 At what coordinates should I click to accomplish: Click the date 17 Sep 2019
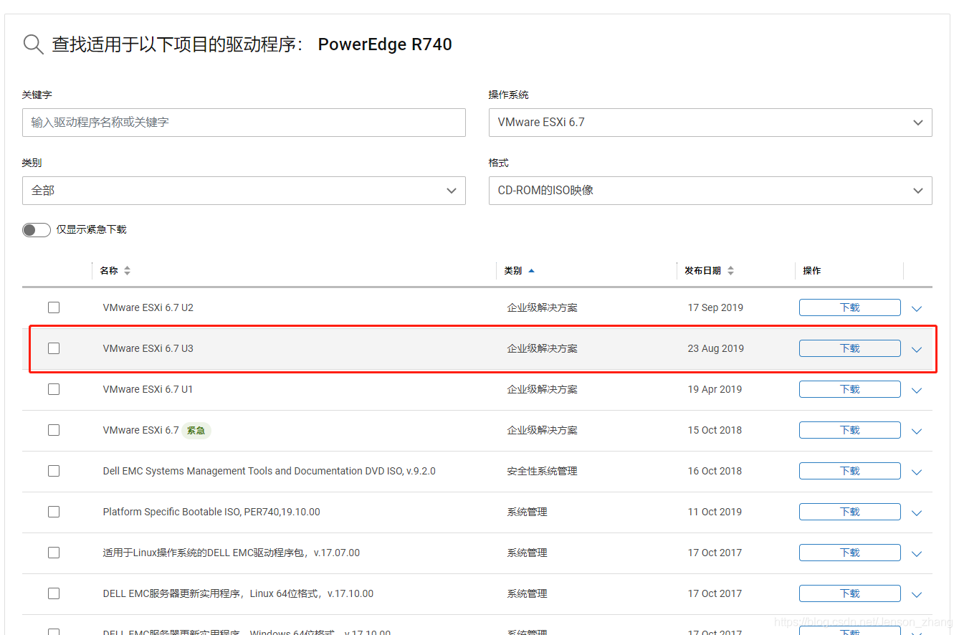pyautogui.click(x=715, y=307)
